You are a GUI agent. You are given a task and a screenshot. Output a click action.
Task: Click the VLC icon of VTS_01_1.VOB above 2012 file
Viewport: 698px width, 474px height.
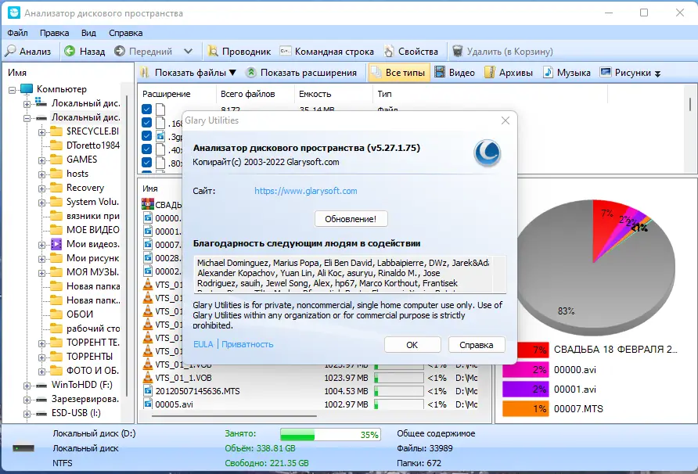(147, 378)
